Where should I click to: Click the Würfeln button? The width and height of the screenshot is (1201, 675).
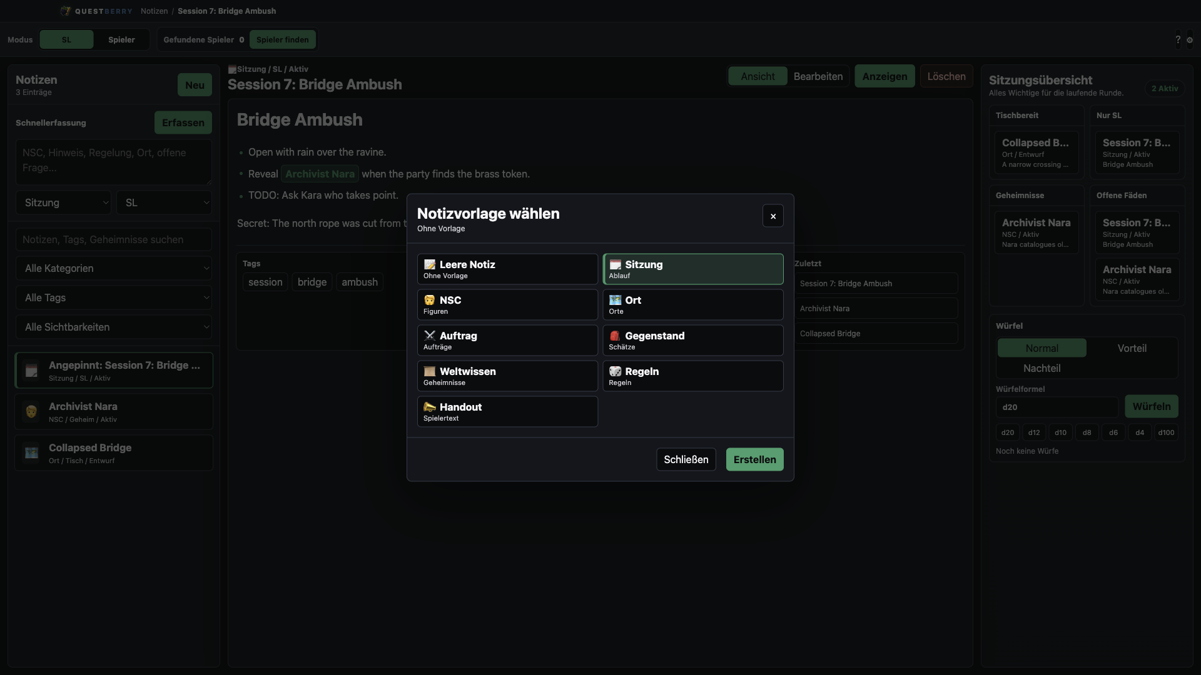tap(1151, 406)
